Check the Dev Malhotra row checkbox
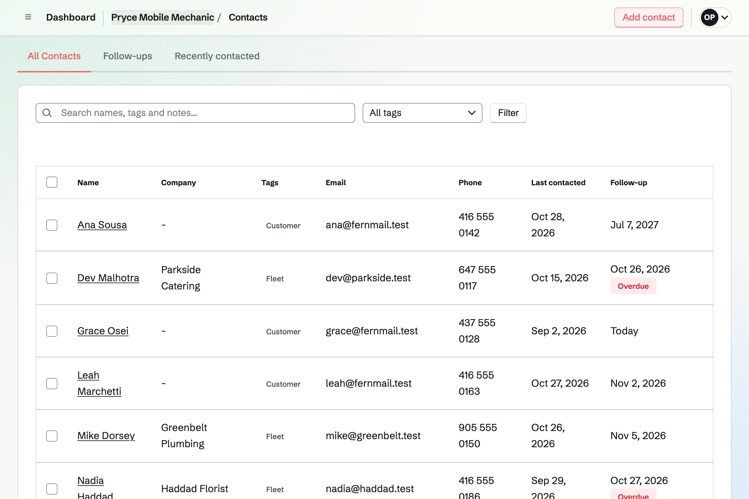 51,278
